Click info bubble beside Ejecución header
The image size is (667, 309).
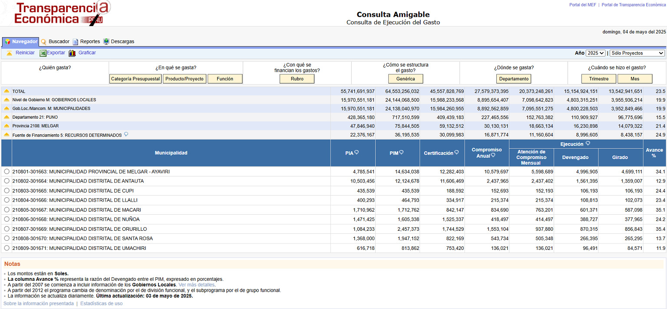(588, 143)
